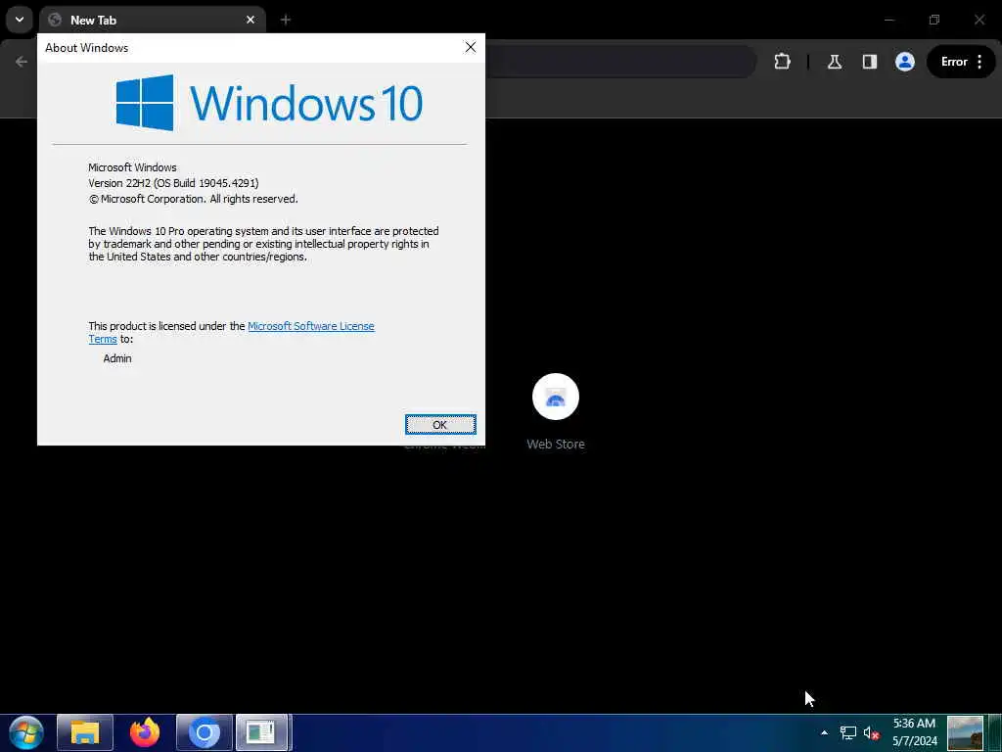Click the 'Admin' licensee name
Image resolution: width=1002 pixels, height=752 pixels.
point(117,358)
